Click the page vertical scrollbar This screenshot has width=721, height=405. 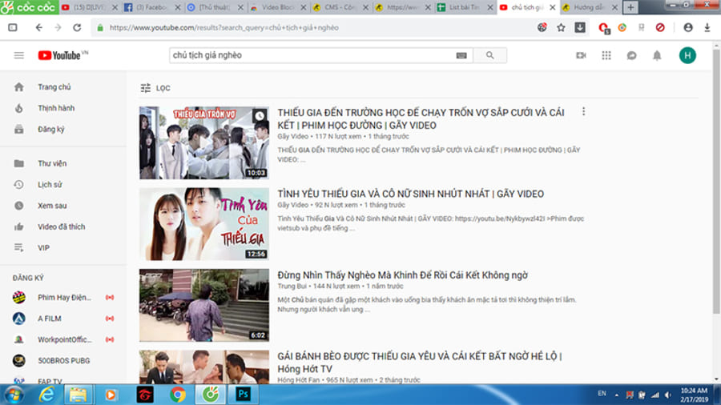tap(716, 182)
